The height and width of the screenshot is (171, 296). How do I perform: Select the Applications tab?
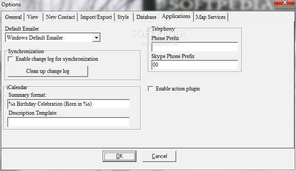click(x=176, y=17)
